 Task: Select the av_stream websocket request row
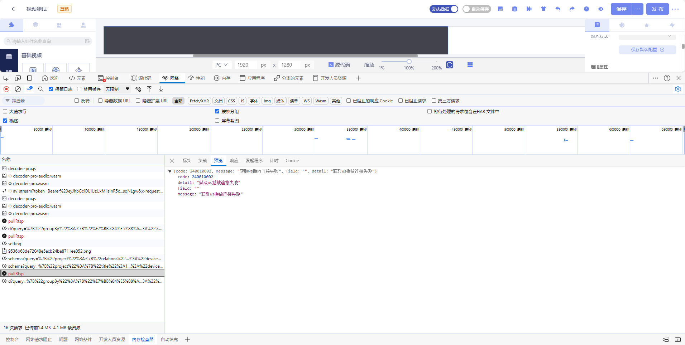click(x=82, y=191)
